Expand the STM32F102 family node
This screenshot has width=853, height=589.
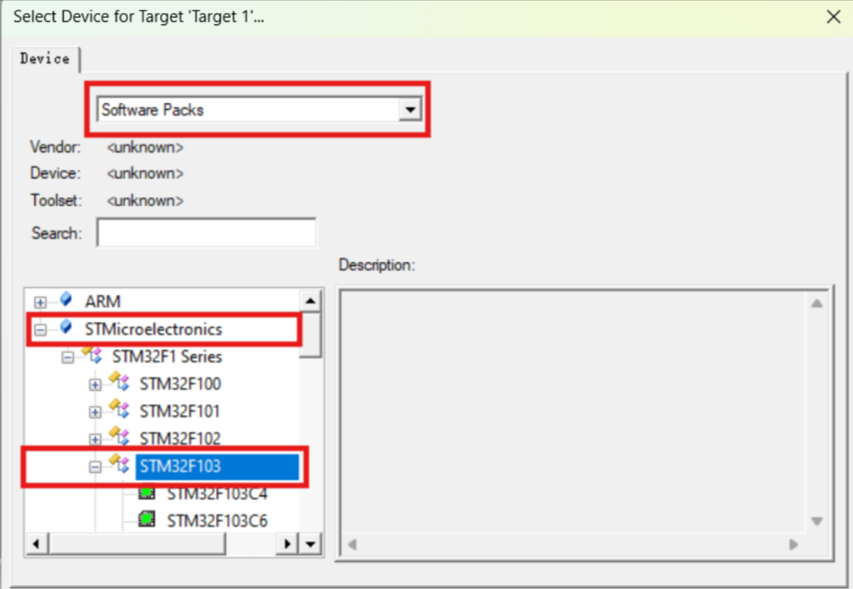[x=95, y=439]
